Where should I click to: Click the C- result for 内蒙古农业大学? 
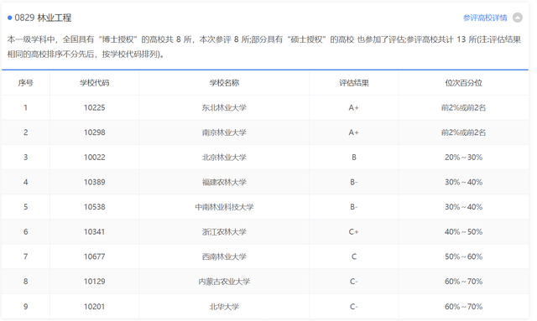(354, 282)
